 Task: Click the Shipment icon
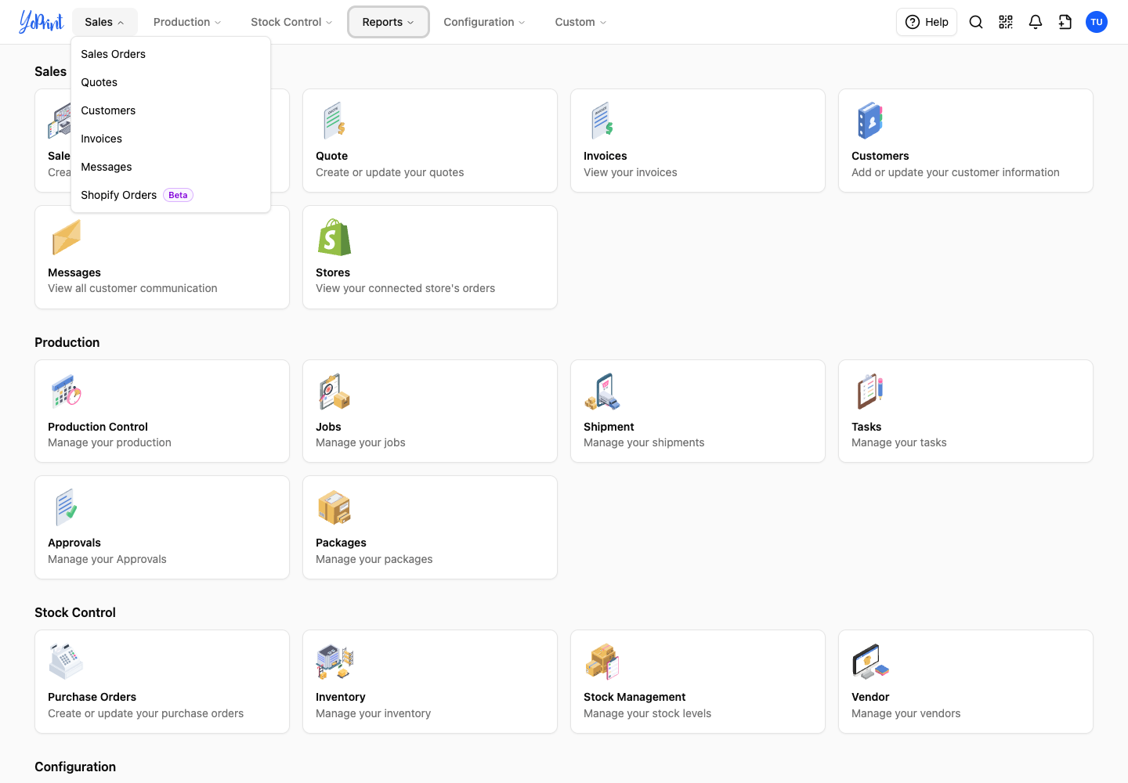click(x=602, y=391)
